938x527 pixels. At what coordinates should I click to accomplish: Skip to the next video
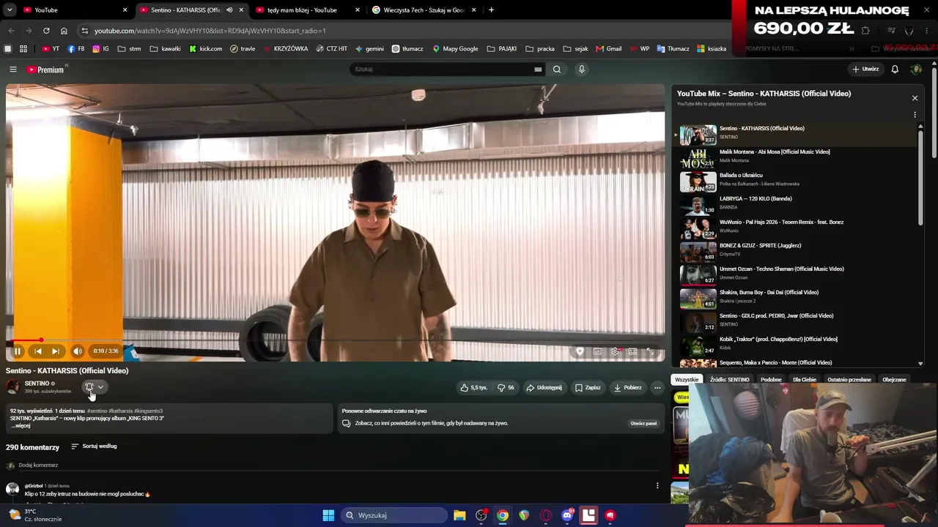56,351
